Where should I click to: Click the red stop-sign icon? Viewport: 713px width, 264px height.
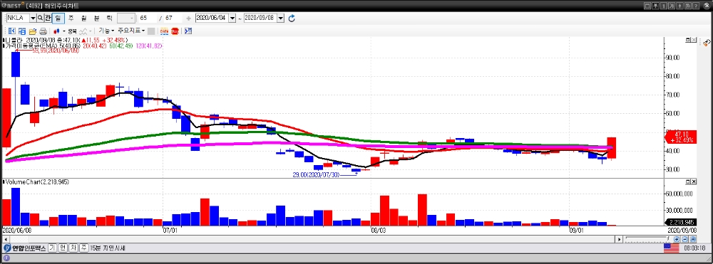point(175,31)
